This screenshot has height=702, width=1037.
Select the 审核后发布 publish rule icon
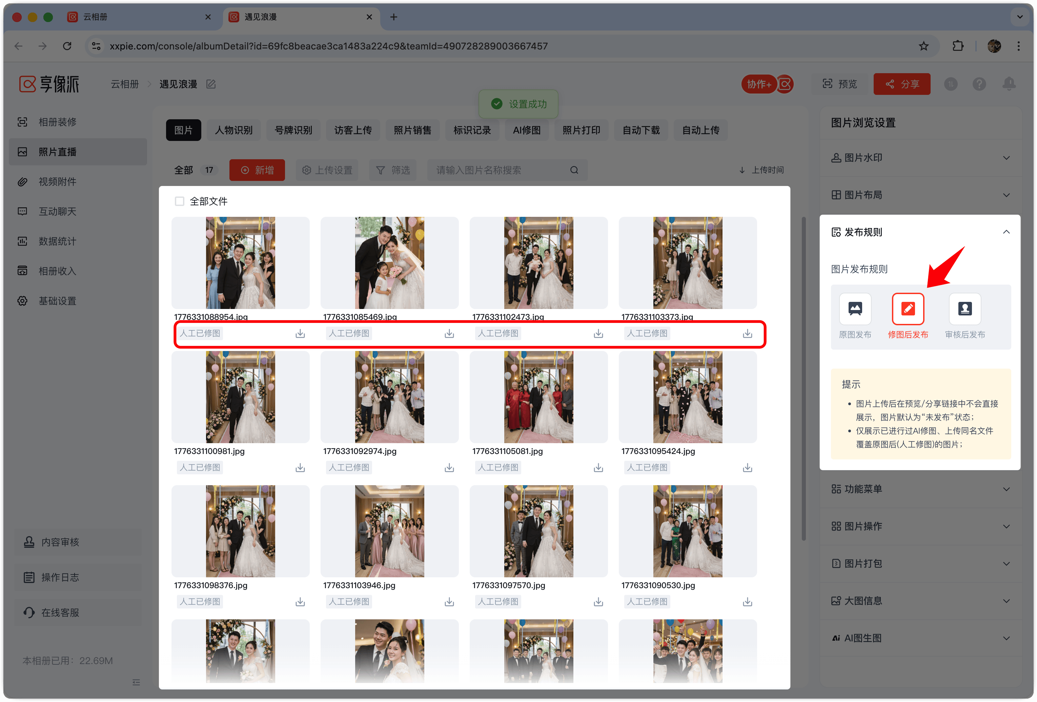964,309
